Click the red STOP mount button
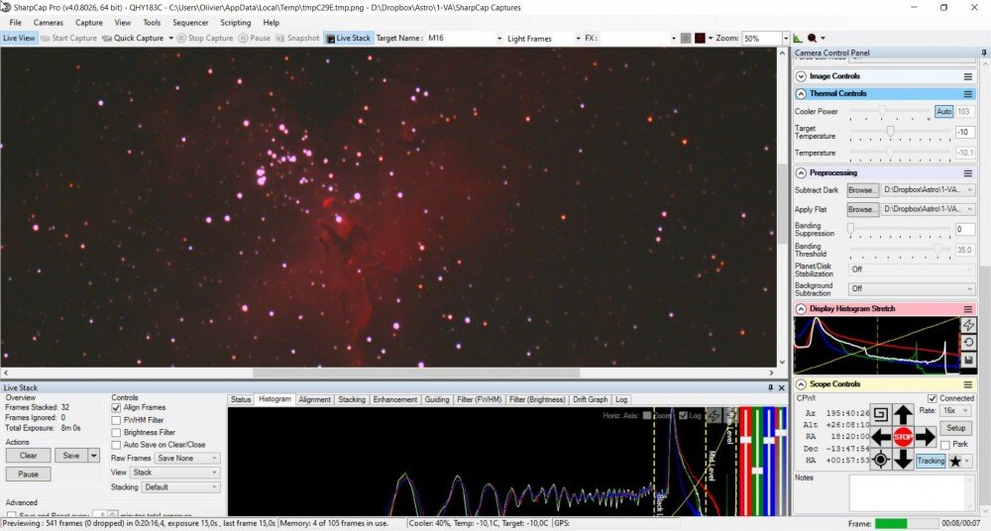 903,437
